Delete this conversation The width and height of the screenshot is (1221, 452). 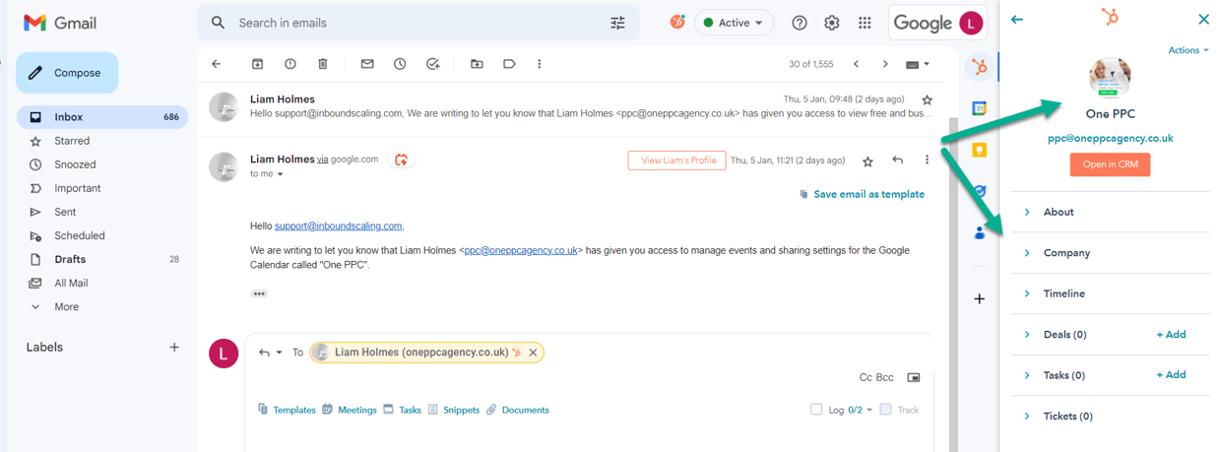[x=323, y=64]
